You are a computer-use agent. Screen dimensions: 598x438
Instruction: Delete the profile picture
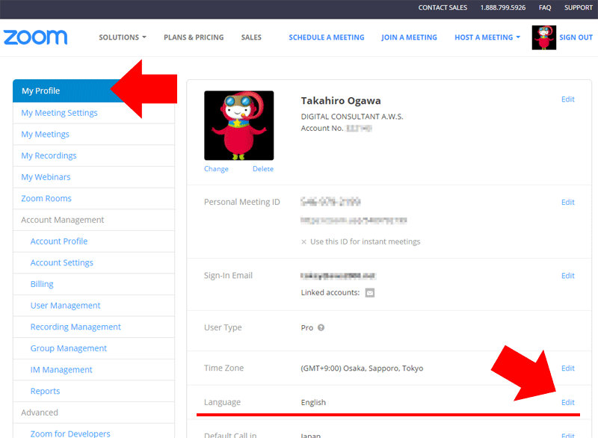[262, 169]
